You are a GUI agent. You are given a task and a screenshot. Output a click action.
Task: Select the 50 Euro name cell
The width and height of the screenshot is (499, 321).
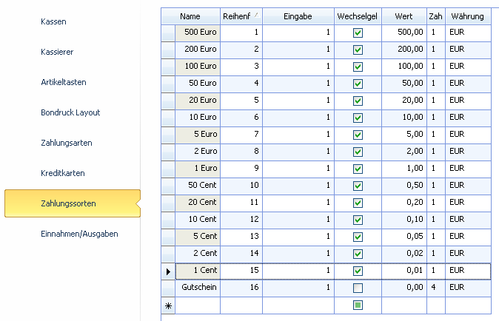pyautogui.click(x=198, y=84)
